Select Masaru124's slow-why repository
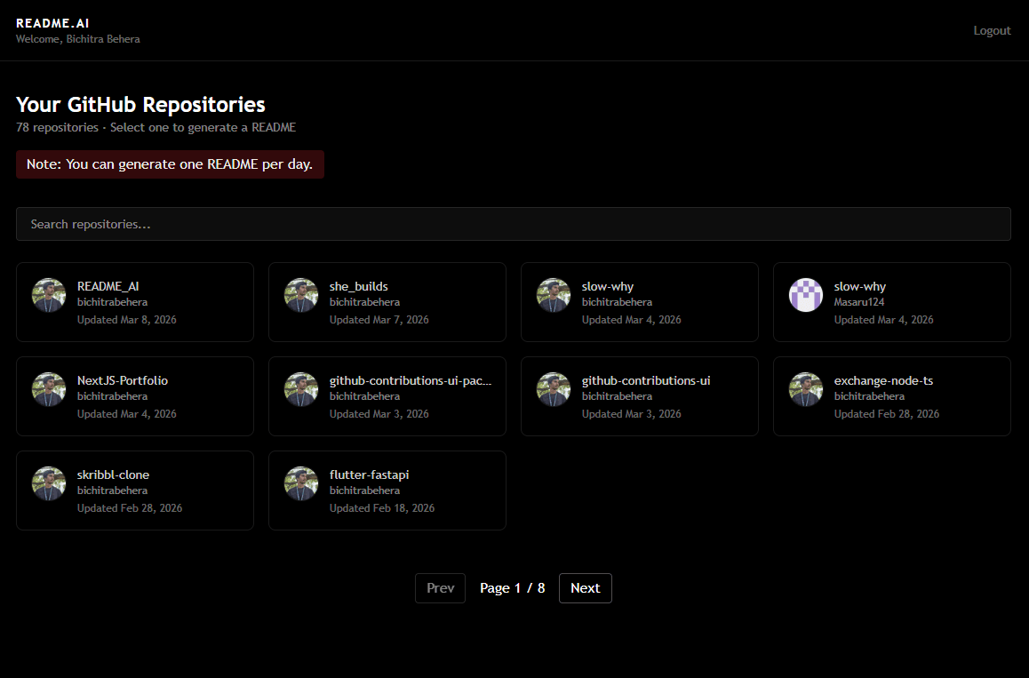The image size is (1029, 678). (892, 302)
